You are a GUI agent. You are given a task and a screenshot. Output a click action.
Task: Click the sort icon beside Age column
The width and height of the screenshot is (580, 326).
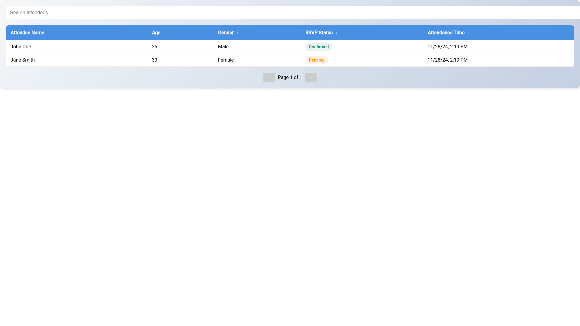click(164, 33)
